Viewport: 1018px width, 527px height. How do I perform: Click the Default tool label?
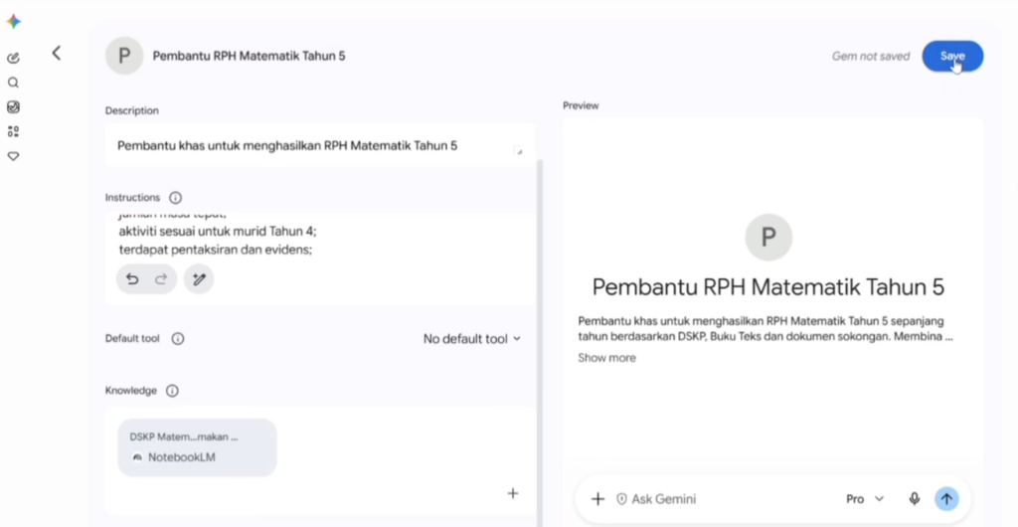[132, 339]
